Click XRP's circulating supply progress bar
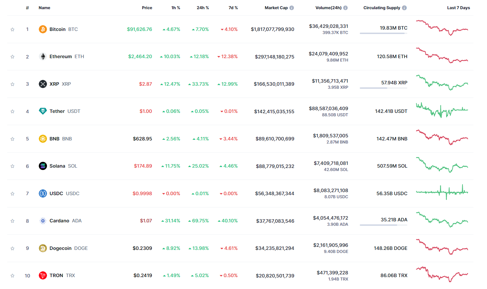 point(384,88)
